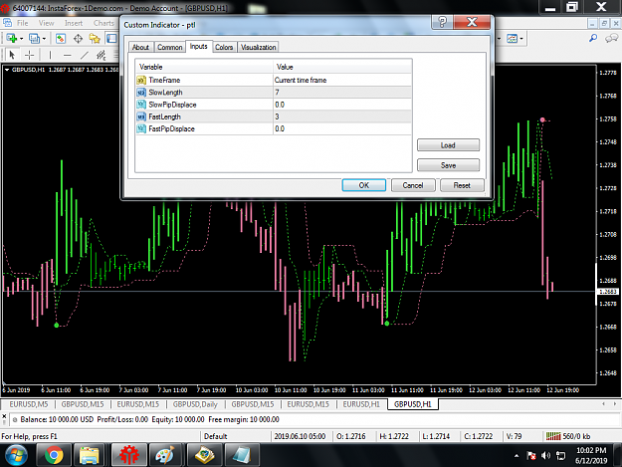
Task: Click the Reset button
Action: pyautogui.click(x=462, y=185)
